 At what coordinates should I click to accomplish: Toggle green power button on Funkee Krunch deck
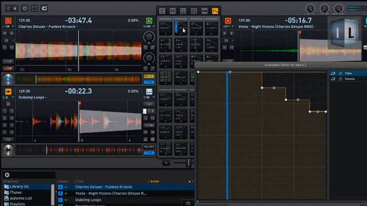149,21
